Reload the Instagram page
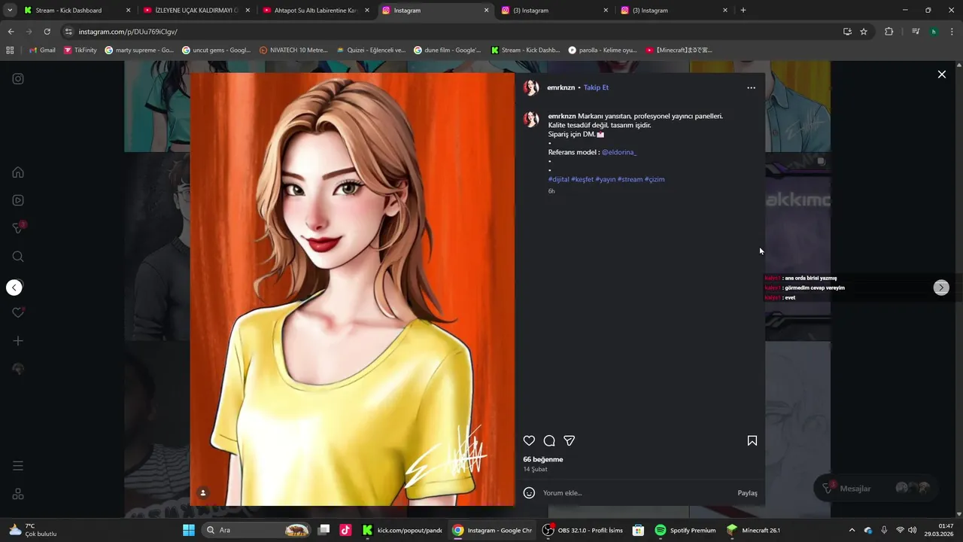This screenshot has height=542, width=963. click(47, 32)
